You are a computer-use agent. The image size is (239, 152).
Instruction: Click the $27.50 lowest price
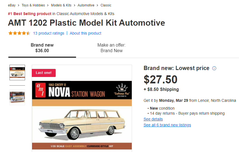(x=160, y=79)
